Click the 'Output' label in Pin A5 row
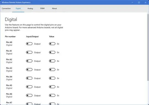Image resolution: width=149 pixels, height=105 pixels. (x=37, y=87)
